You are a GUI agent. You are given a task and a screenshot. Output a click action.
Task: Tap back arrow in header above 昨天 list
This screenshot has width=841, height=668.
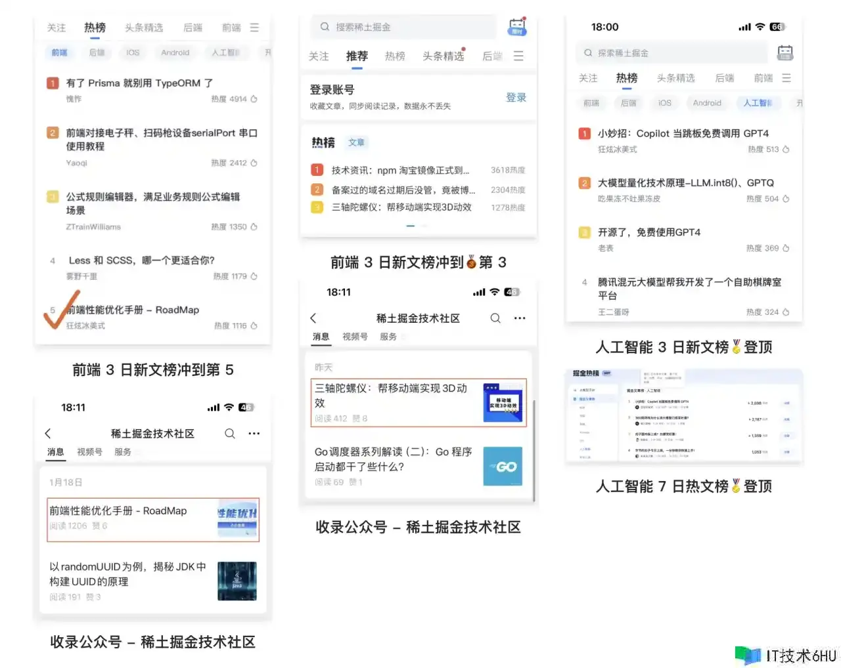pyautogui.click(x=313, y=318)
